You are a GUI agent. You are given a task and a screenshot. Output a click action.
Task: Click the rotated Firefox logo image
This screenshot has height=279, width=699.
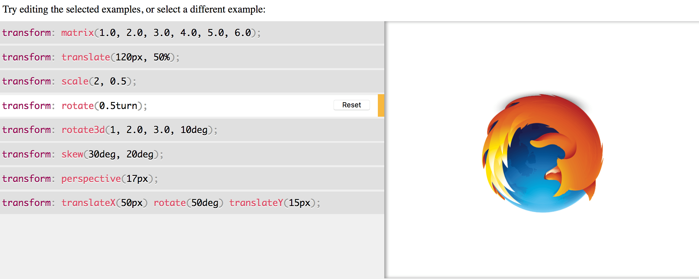542,153
